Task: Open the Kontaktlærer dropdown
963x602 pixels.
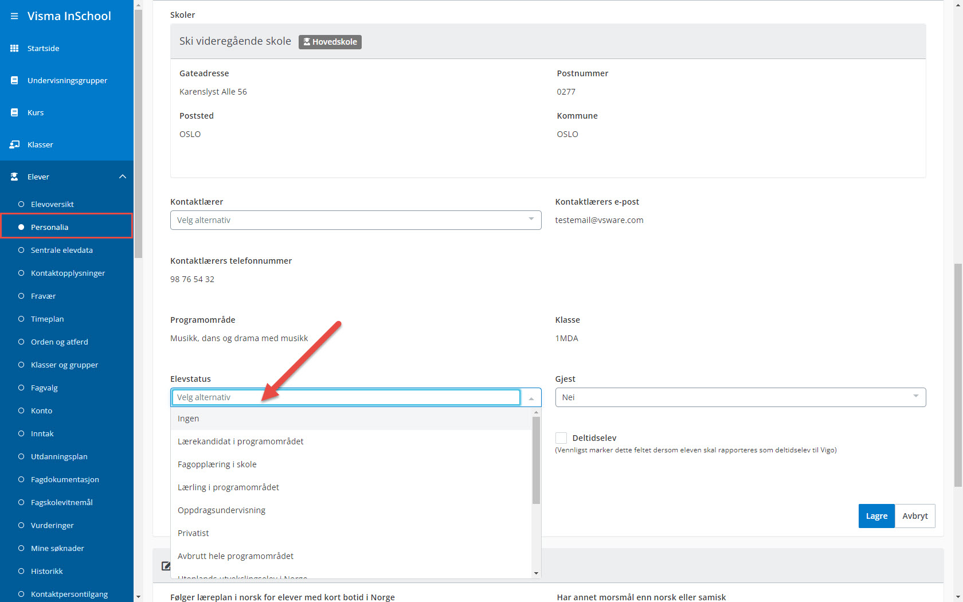Action: [x=355, y=220]
